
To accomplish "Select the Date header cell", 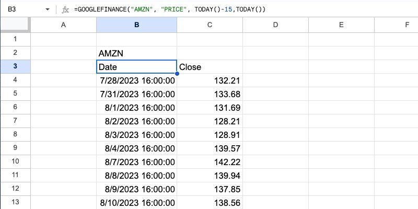I will (136, 67).
